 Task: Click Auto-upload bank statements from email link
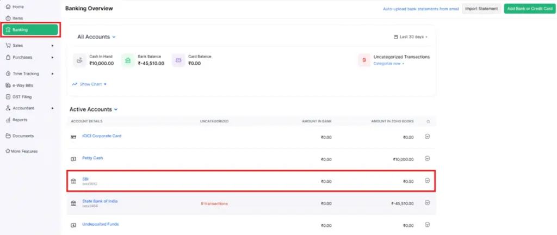coord(421,9)
